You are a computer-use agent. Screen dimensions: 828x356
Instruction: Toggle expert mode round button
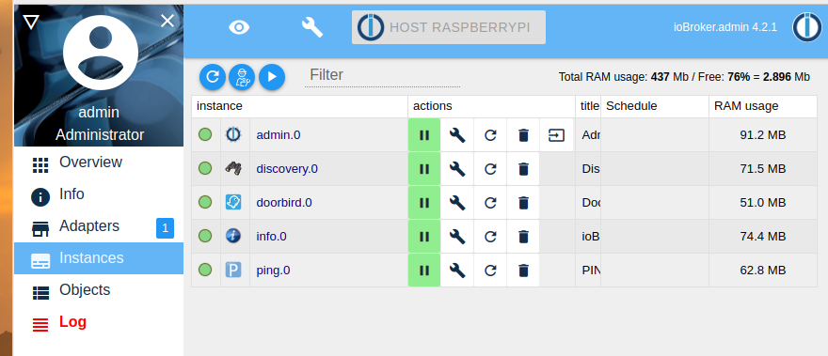coord(242,77)
